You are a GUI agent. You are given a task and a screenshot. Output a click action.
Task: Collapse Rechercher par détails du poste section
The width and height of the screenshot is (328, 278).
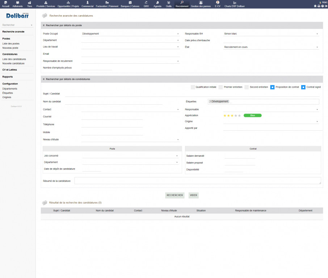44,25
